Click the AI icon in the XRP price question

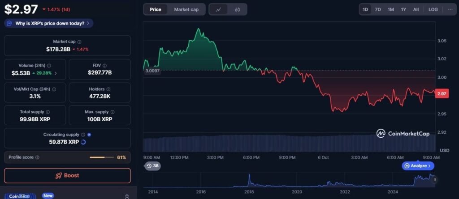coord(10,23)
